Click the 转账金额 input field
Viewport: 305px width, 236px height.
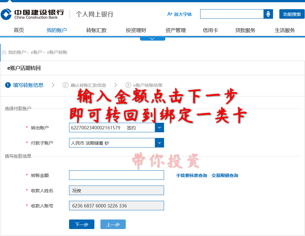(117, 175)
